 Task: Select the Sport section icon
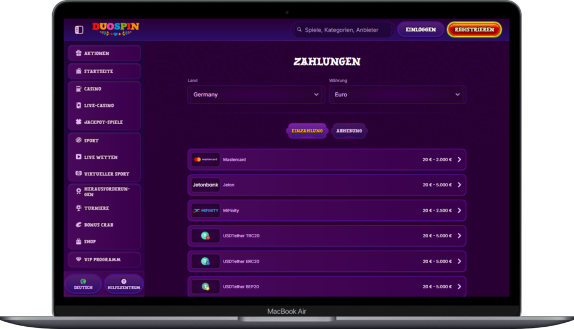pos(77,140)
